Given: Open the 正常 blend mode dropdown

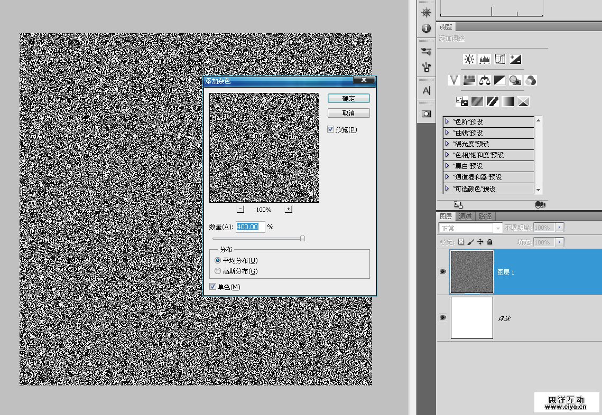Looking at the screenshot, I should click(x=470, y=228).
